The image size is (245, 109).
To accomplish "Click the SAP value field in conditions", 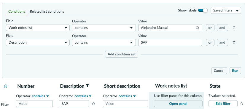I will [x=170, y=42].
